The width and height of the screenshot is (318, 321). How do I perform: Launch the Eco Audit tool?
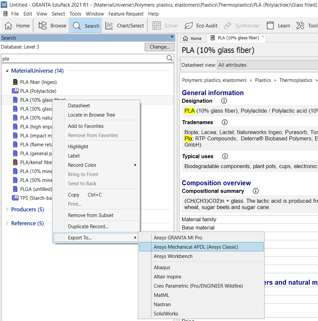(x=201, y=26)
